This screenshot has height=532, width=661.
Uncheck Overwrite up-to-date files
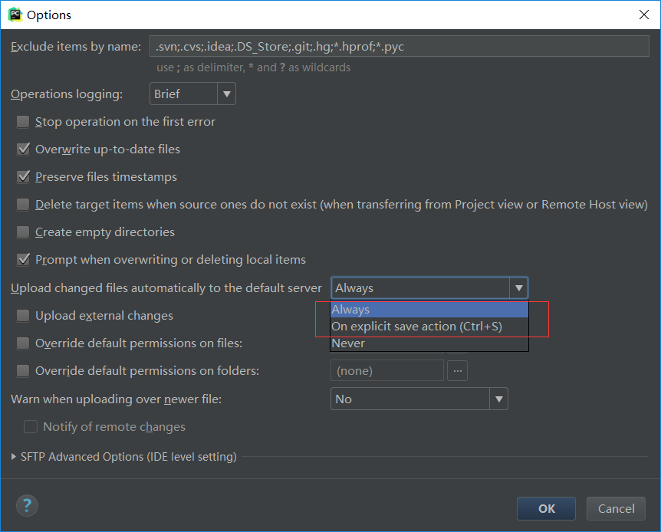[x=23, y=149]
